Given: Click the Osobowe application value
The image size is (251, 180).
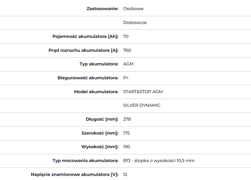Looking at the screenshot, I should click(x=133, y=9).
